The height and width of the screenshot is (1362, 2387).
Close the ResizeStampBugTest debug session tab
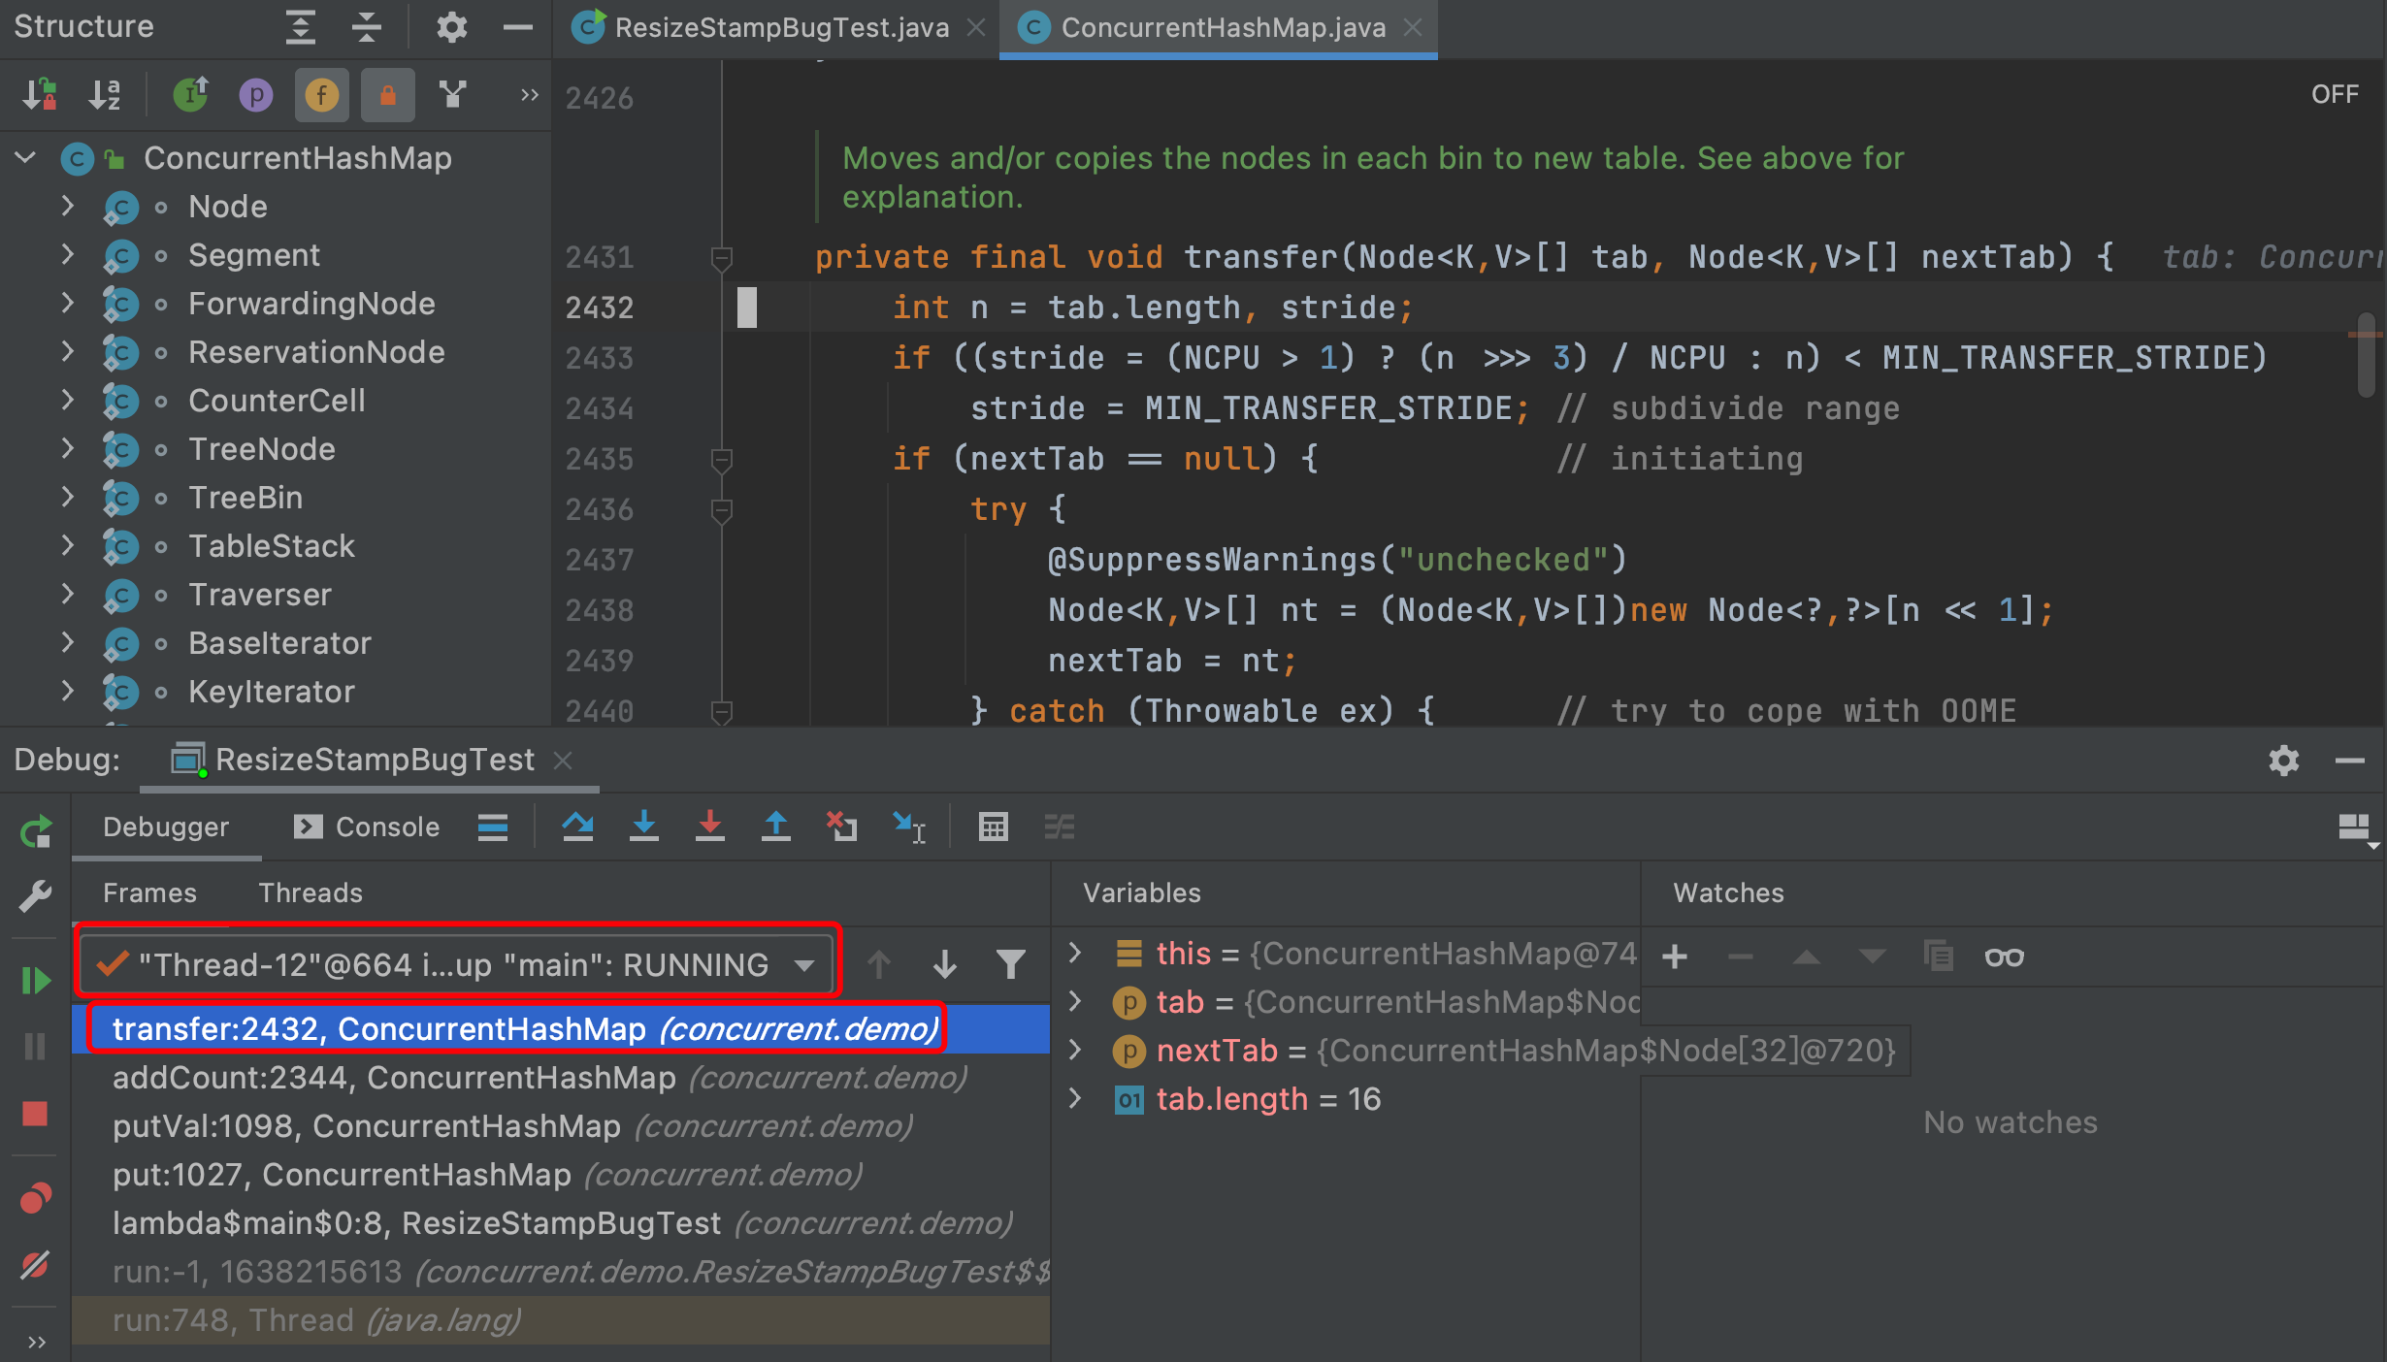pyautogui.click(x=563, y=760)
